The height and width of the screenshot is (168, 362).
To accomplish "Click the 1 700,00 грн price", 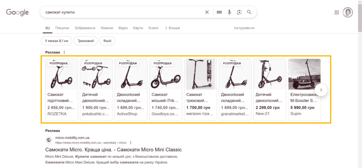I will (198, 107).
